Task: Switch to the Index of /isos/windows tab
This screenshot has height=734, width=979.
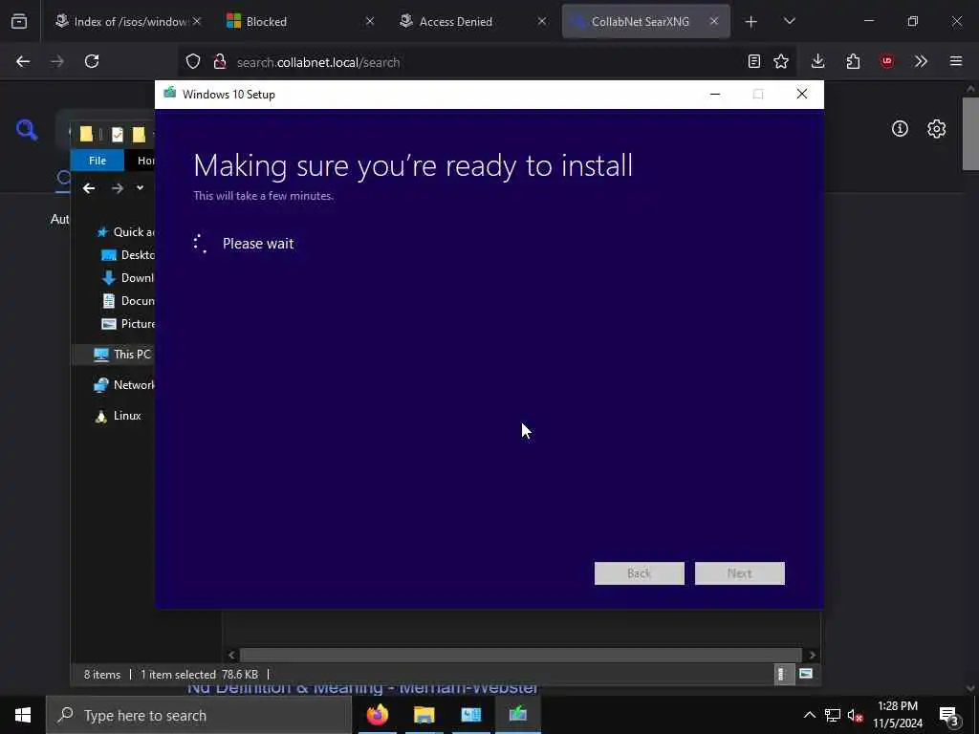Action: pos(123,21)
